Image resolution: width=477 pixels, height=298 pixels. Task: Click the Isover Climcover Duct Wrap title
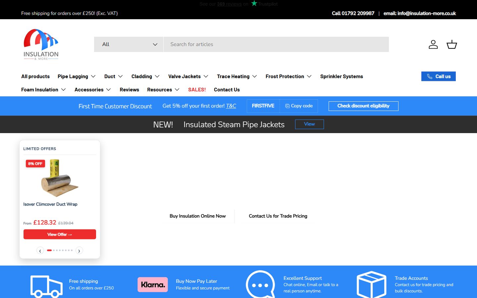pos(50,204)
